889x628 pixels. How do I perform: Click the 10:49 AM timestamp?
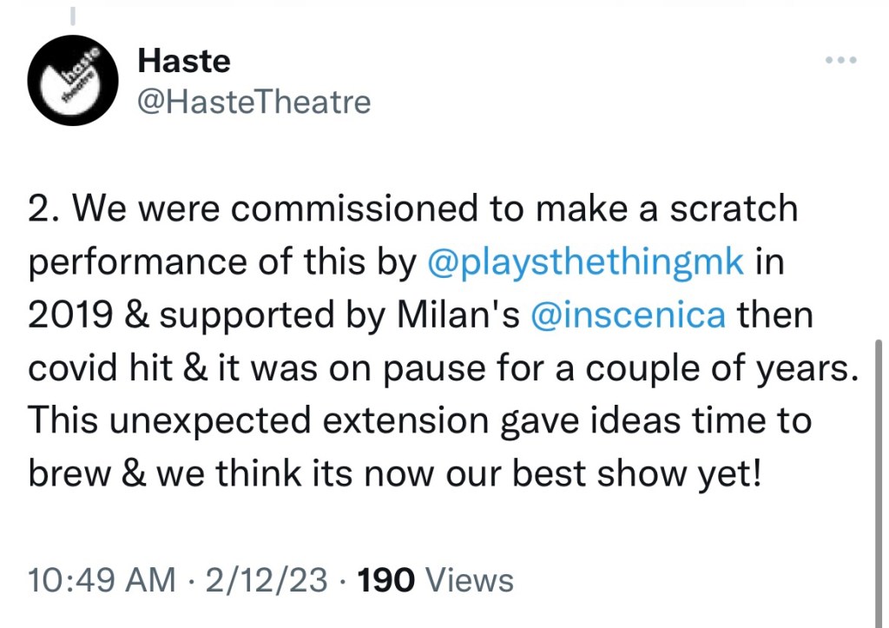(97, 579)
